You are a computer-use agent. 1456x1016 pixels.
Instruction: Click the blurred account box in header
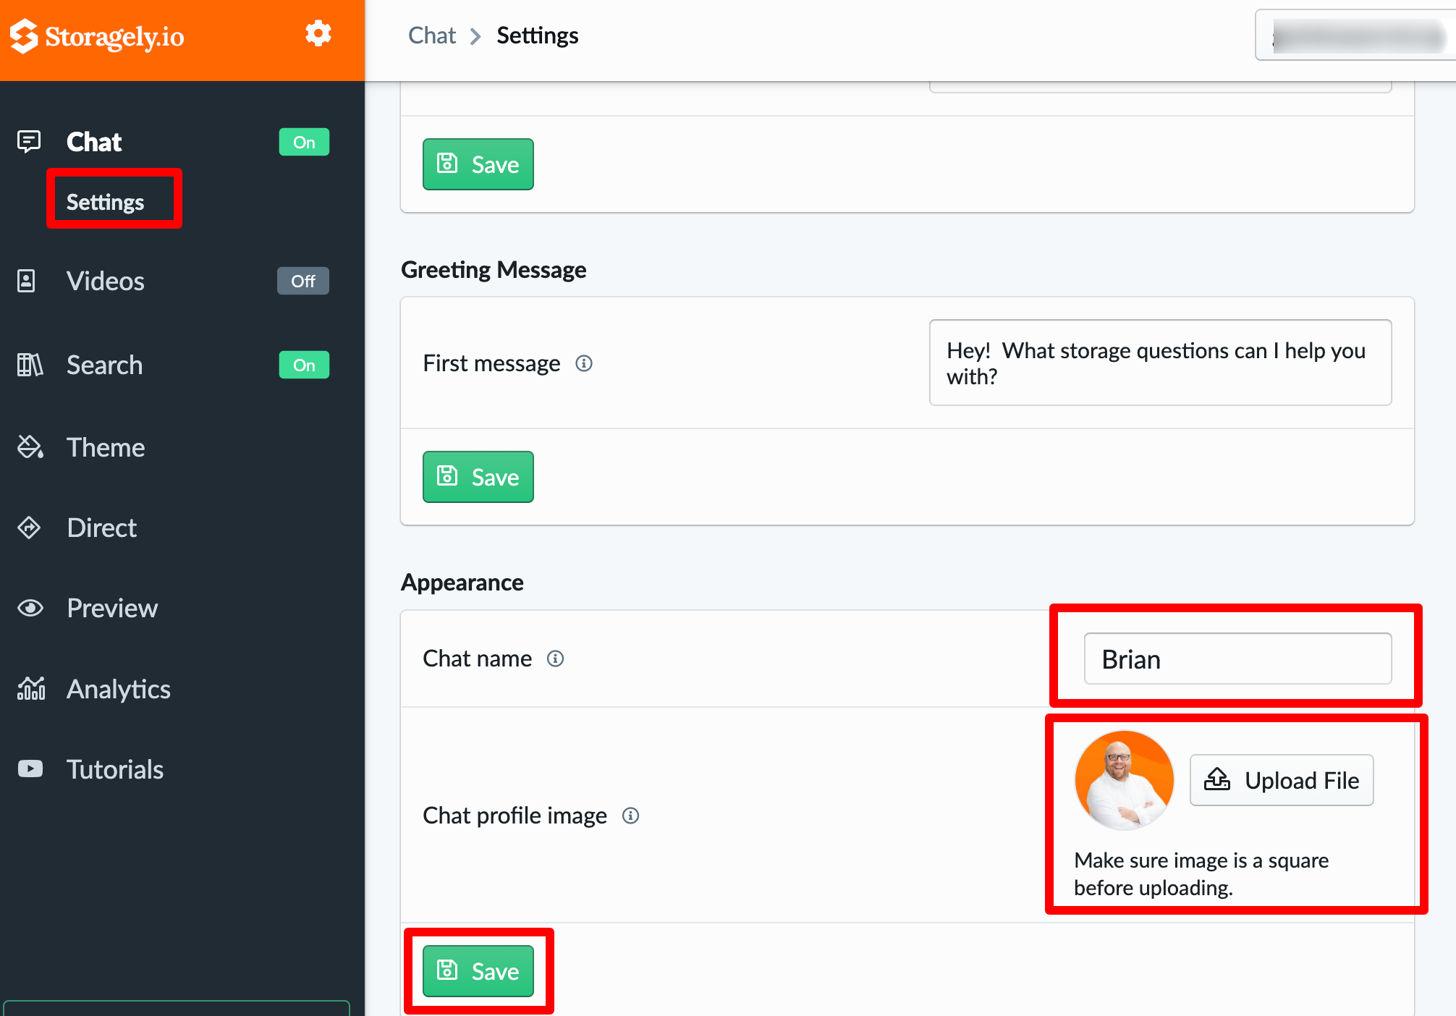pyautogui.click(x=1355, y=35)
